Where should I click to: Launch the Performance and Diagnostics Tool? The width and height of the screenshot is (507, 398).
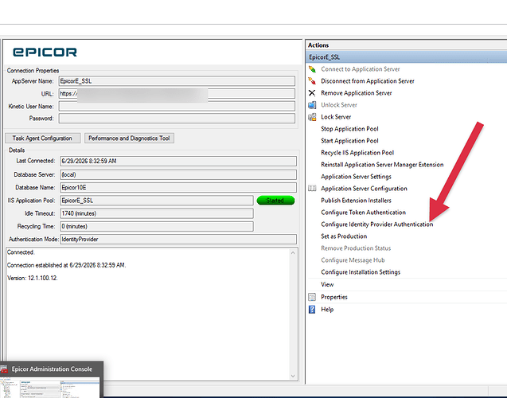(129, 138)
